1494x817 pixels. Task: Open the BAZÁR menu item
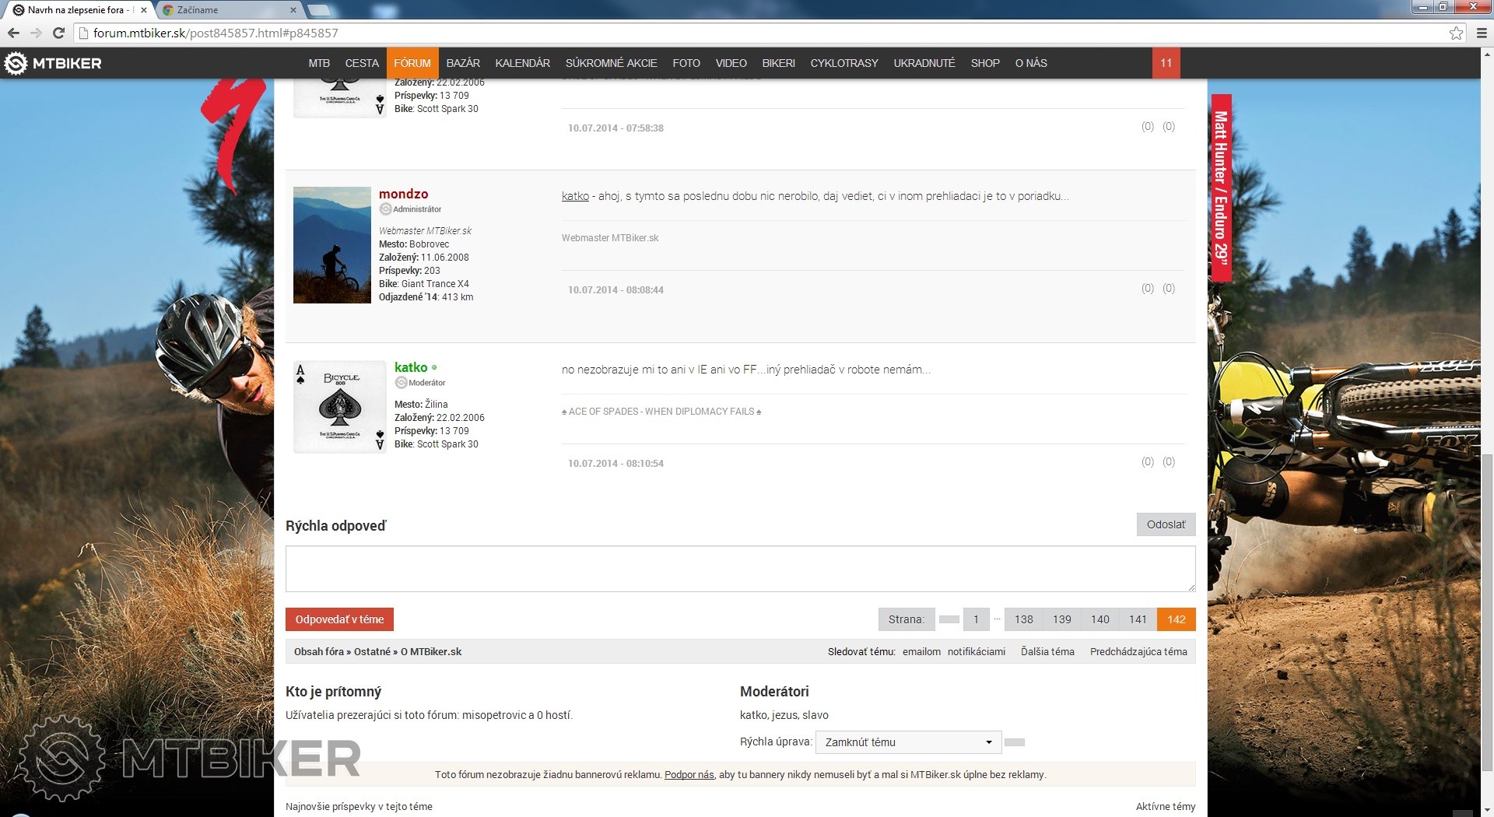coord(463,63)
